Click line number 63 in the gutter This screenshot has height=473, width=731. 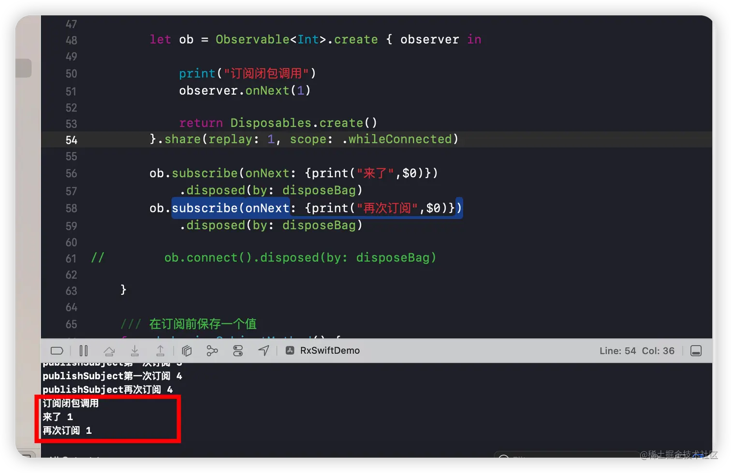[72, 291]
